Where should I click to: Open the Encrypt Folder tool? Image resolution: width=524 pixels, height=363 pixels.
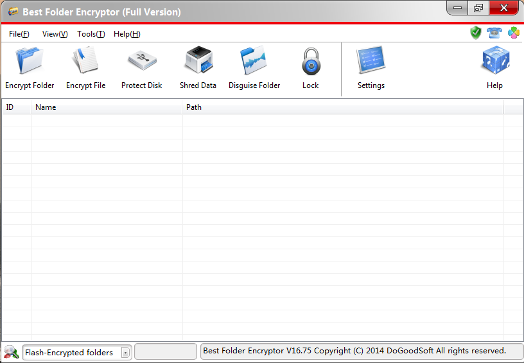(x=30, y=68)
